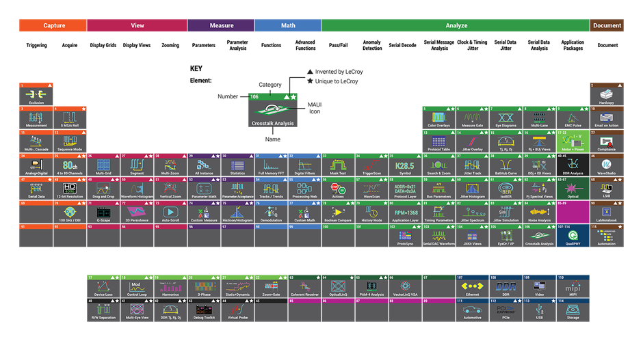
Task: Select the brown Document category header
Action: coord(607,25)
